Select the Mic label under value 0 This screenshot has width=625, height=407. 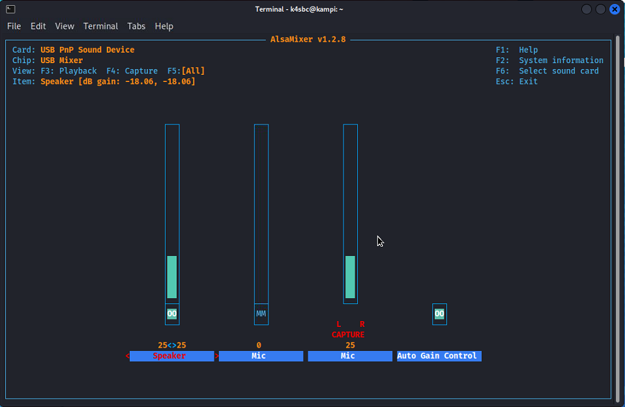tap(261, 356)
